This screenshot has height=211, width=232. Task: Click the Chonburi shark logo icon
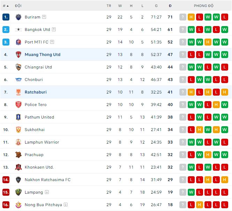click(x=18, y=80)
